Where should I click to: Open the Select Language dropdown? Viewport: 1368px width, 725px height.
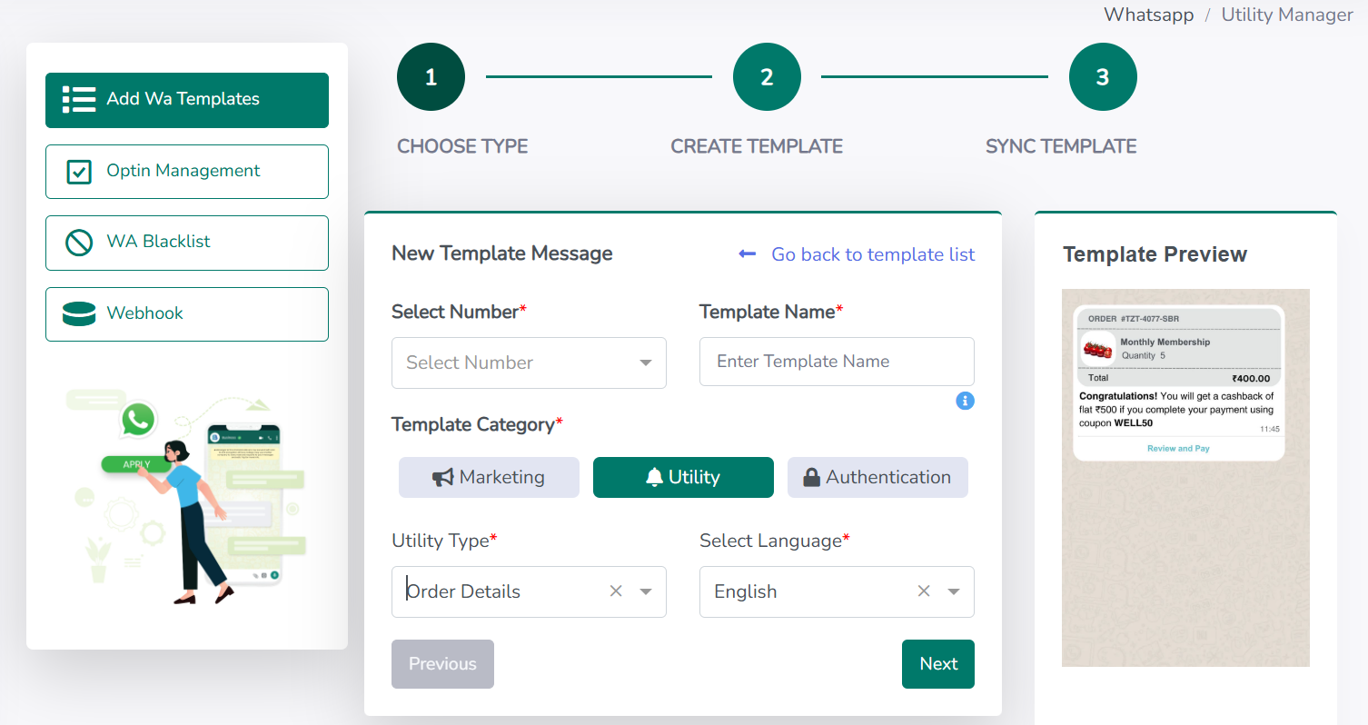[952, 591]
